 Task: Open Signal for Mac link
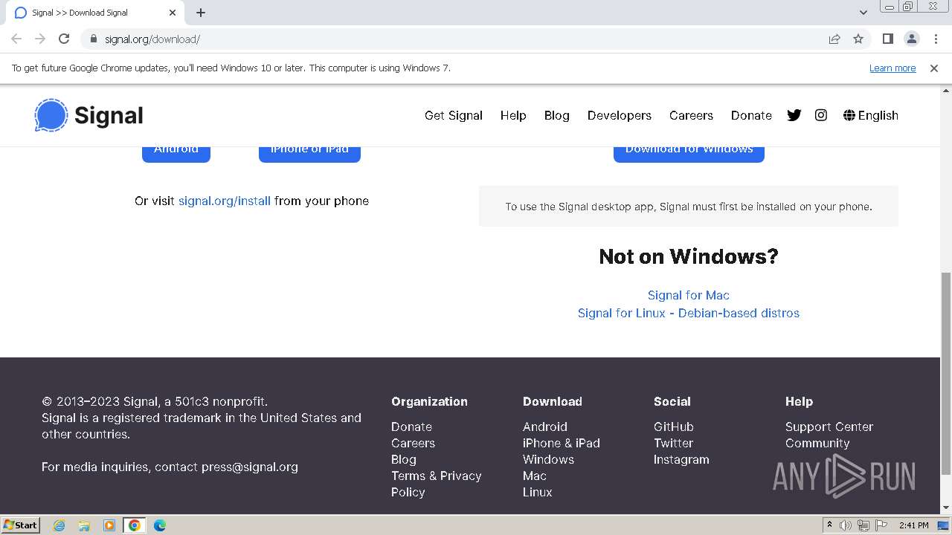689,295
